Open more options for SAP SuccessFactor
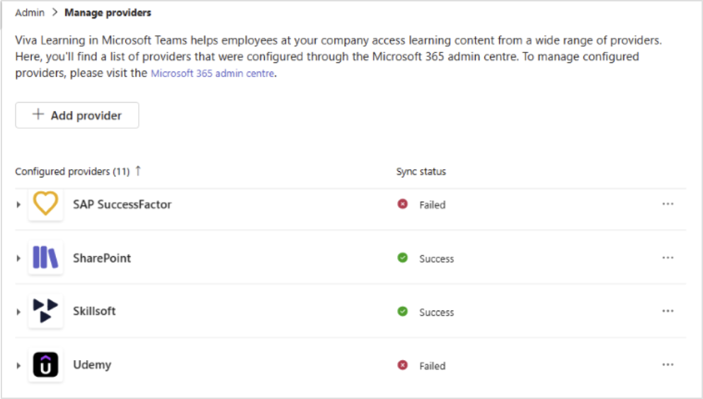The height and width of the screenshot is (399, 703). coord(668,204)
